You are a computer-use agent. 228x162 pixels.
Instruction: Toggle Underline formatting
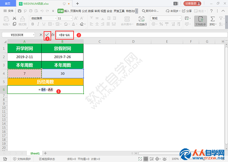44,24
